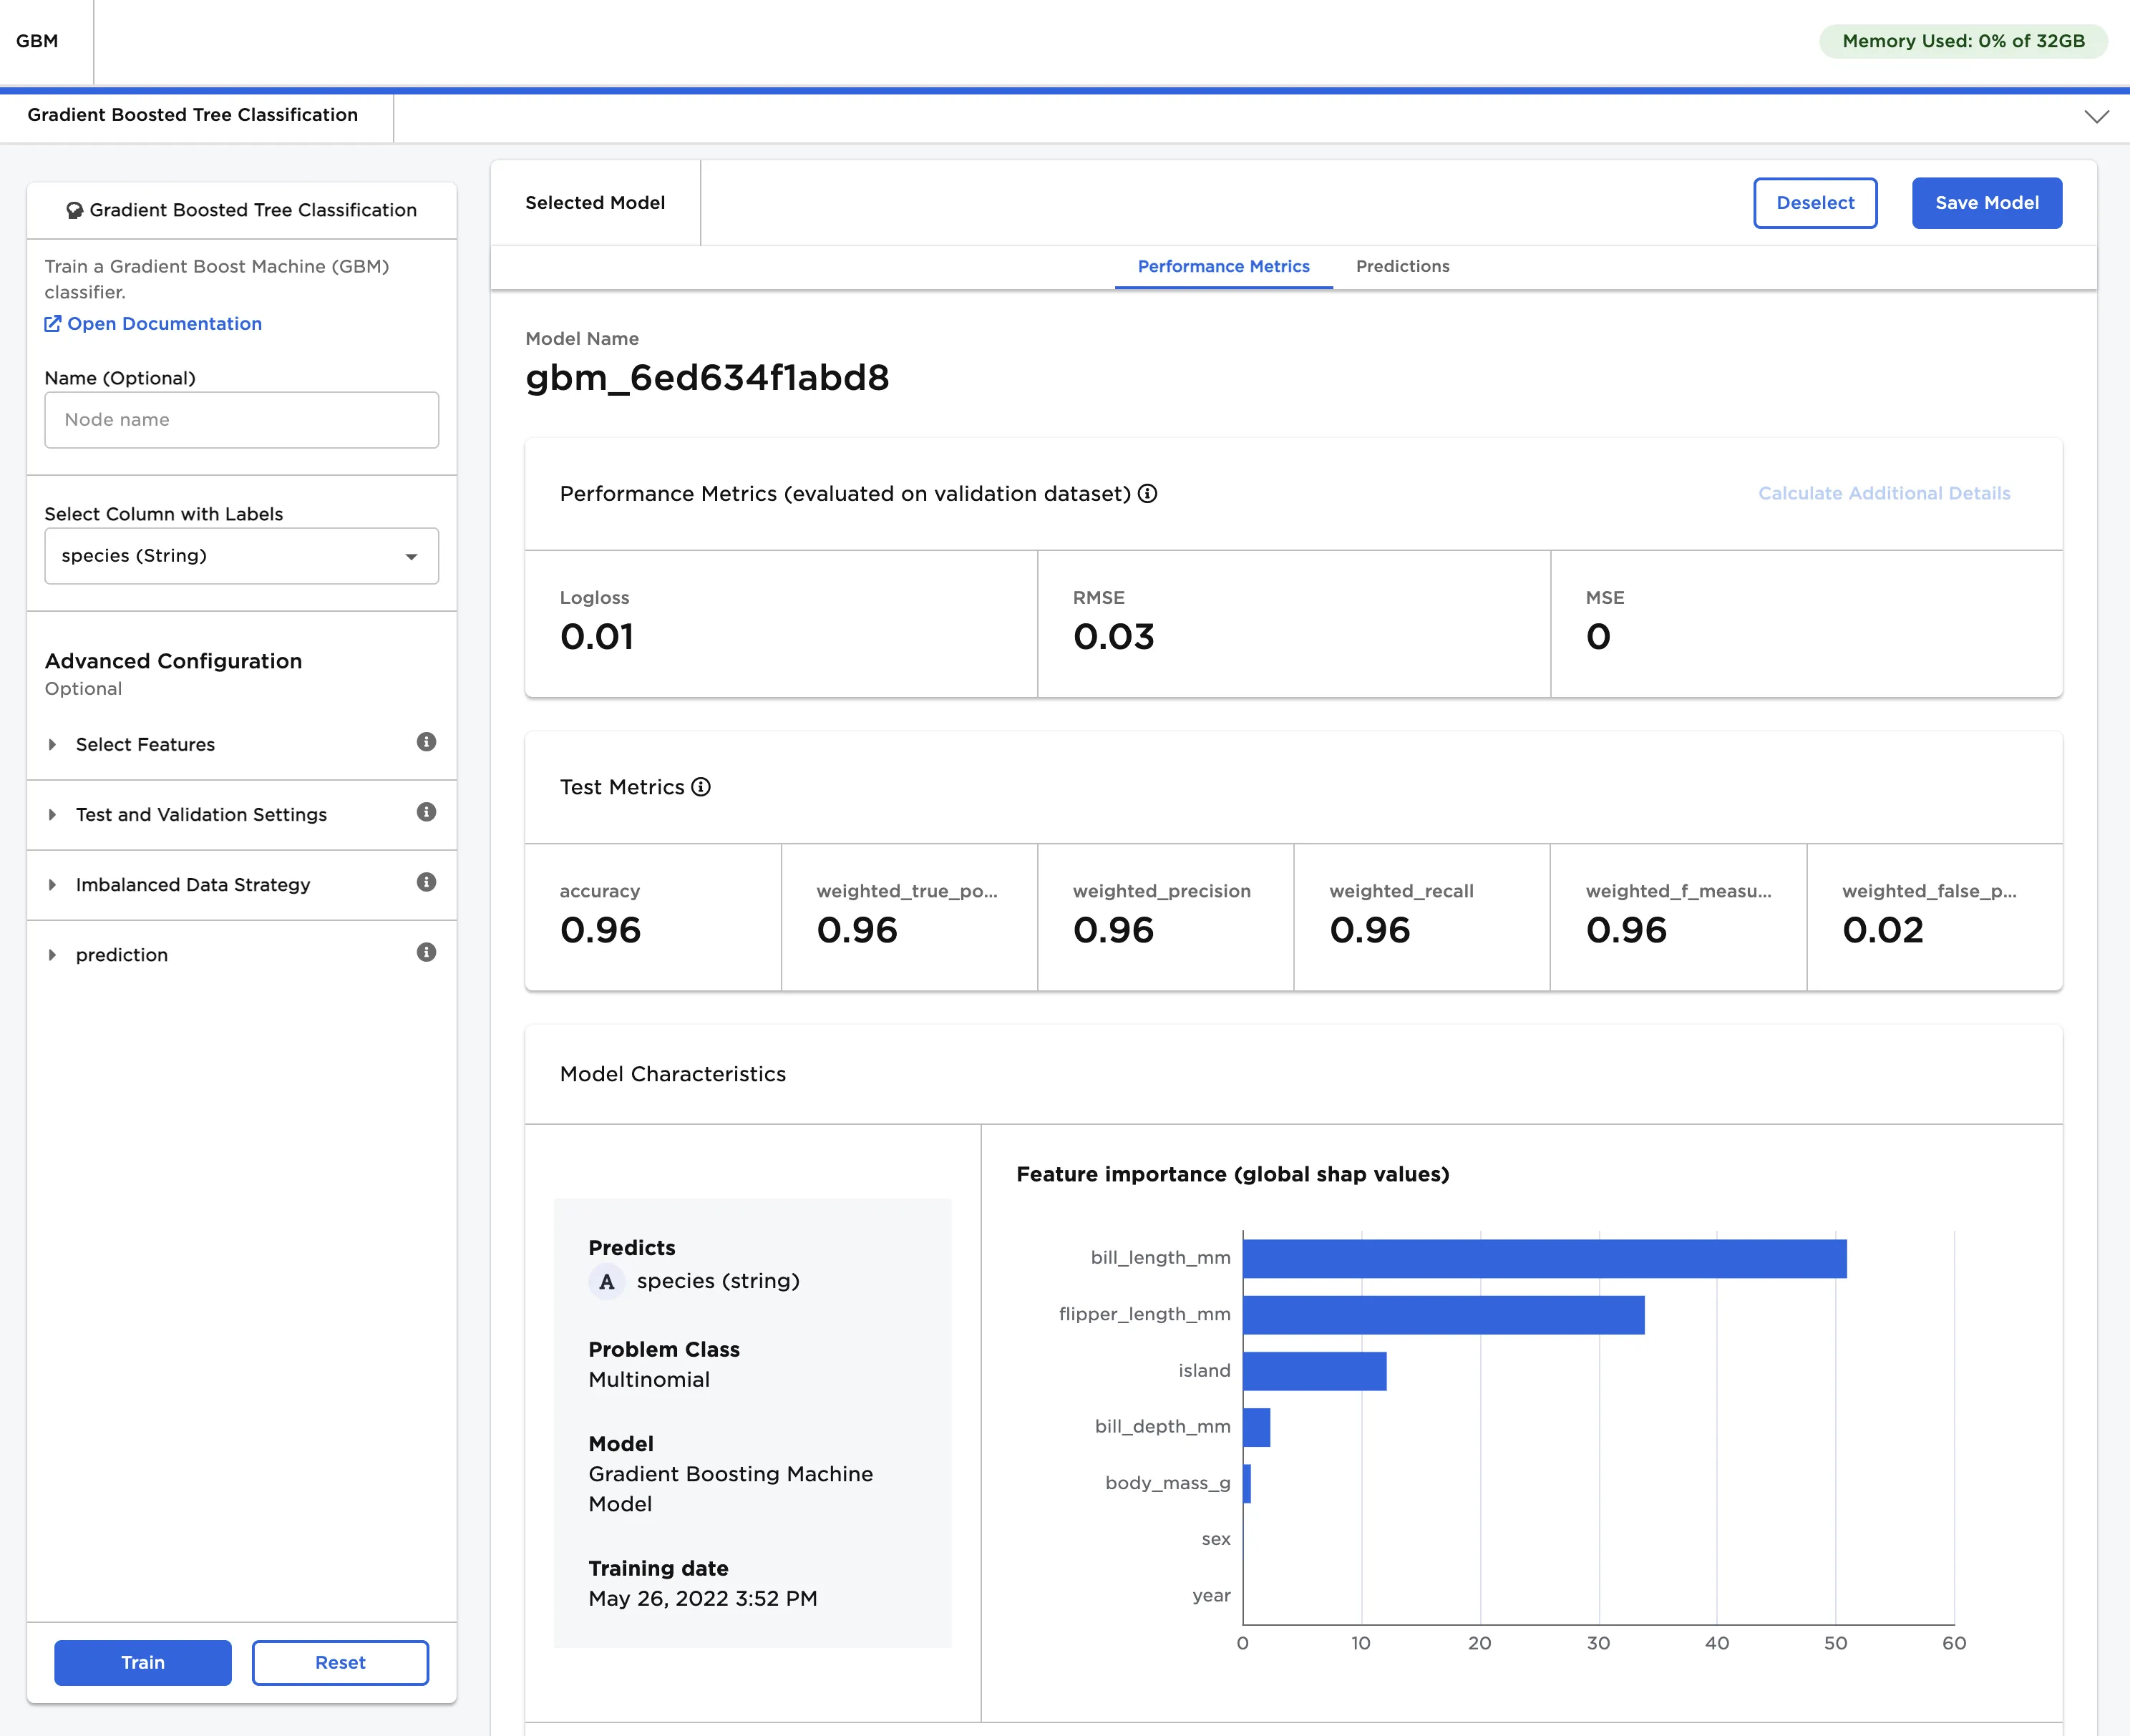Click info icon for Test and Validation Settings
The height and width of the screenshot is (1736, 2130).
pyautogui.click(x=426, y=812)
